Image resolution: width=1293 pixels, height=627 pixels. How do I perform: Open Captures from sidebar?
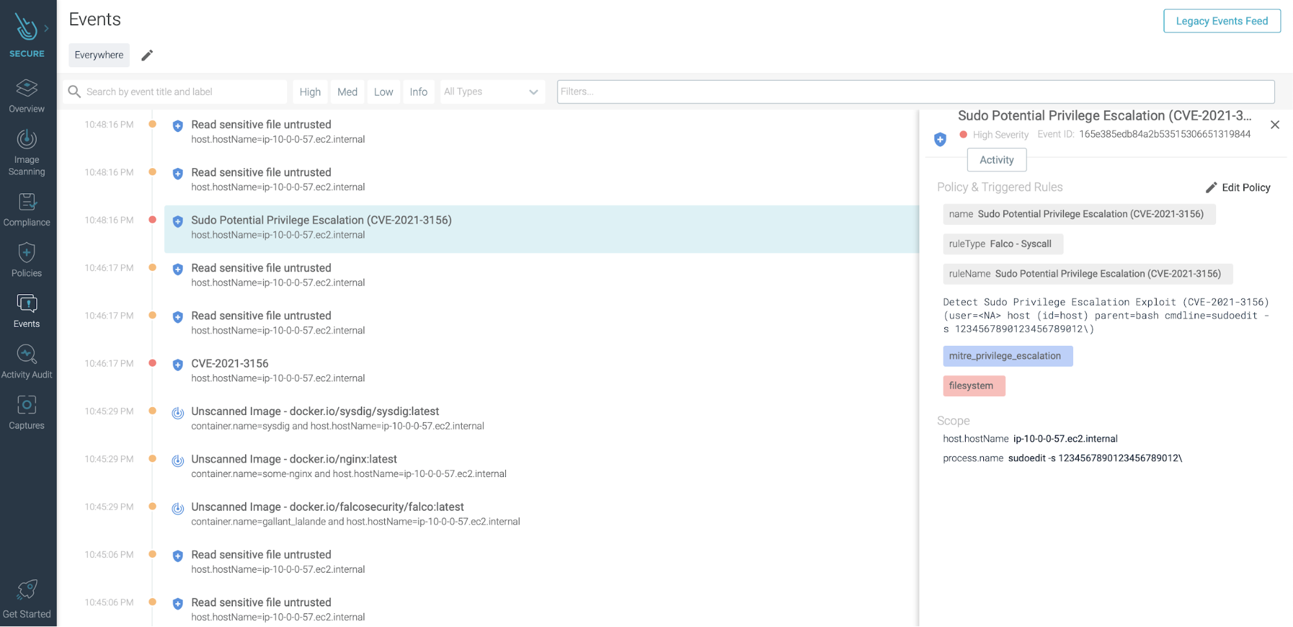point(27,412)
